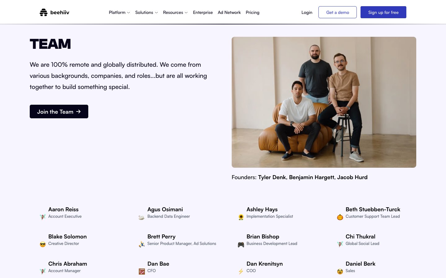Click the game controller icon beside Brian Bishop
This screenshot has height=278, width=446.
point(241,245)
